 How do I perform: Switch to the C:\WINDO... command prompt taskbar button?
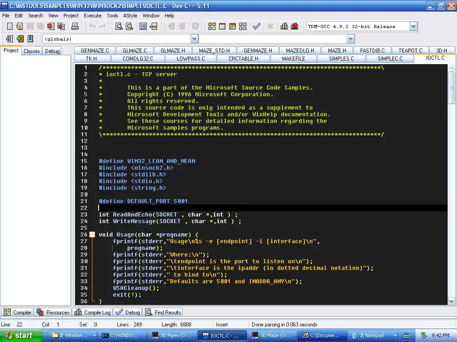click(121, 336)
